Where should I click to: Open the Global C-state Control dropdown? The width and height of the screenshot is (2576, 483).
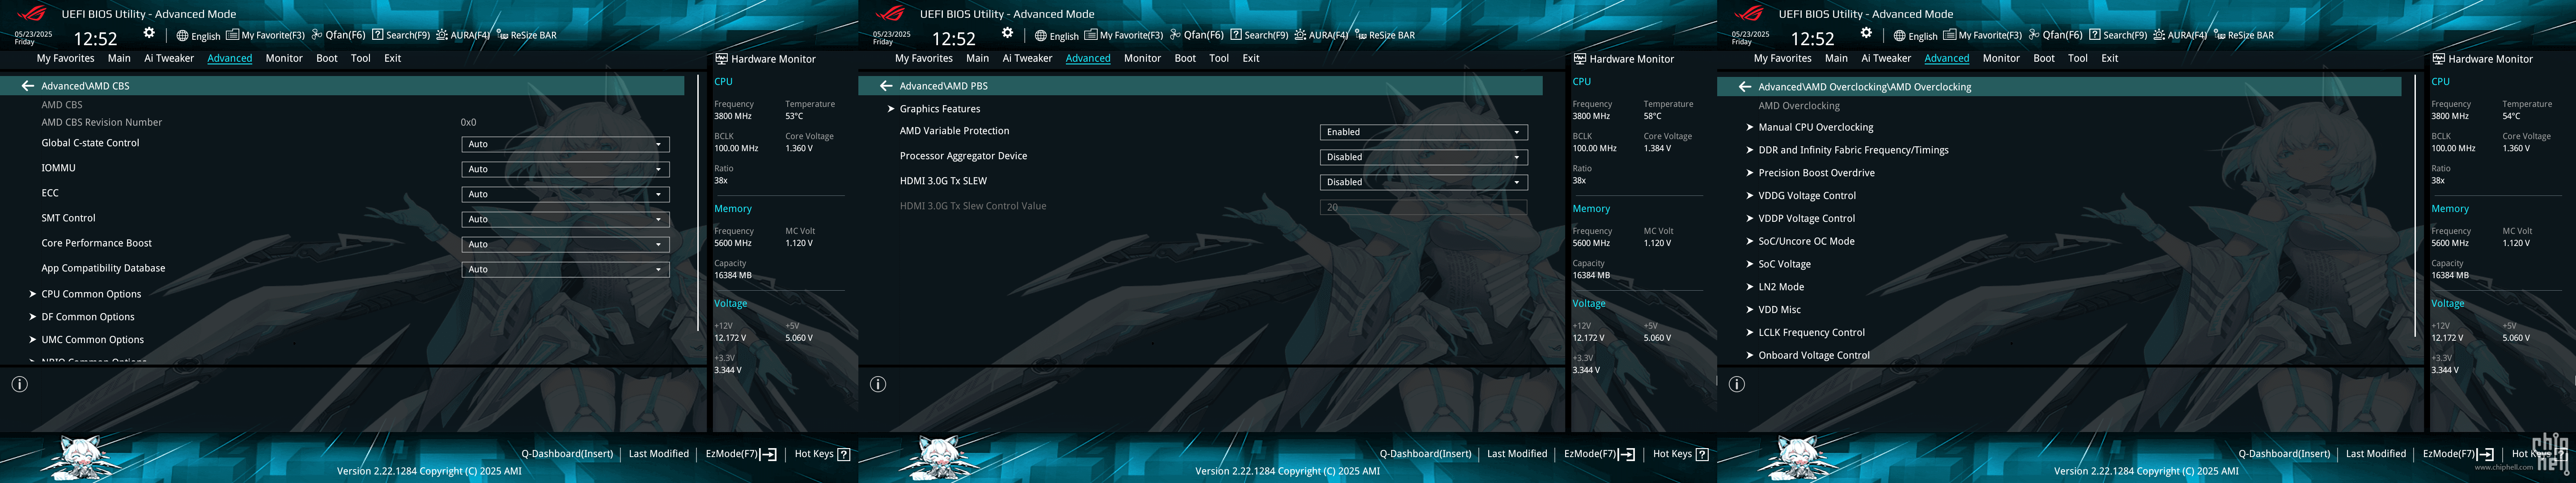(x=565, y=144)
